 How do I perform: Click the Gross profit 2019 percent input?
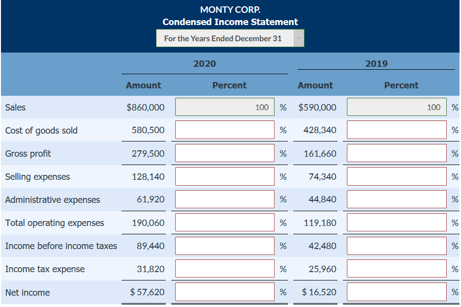tap(397, 153)
